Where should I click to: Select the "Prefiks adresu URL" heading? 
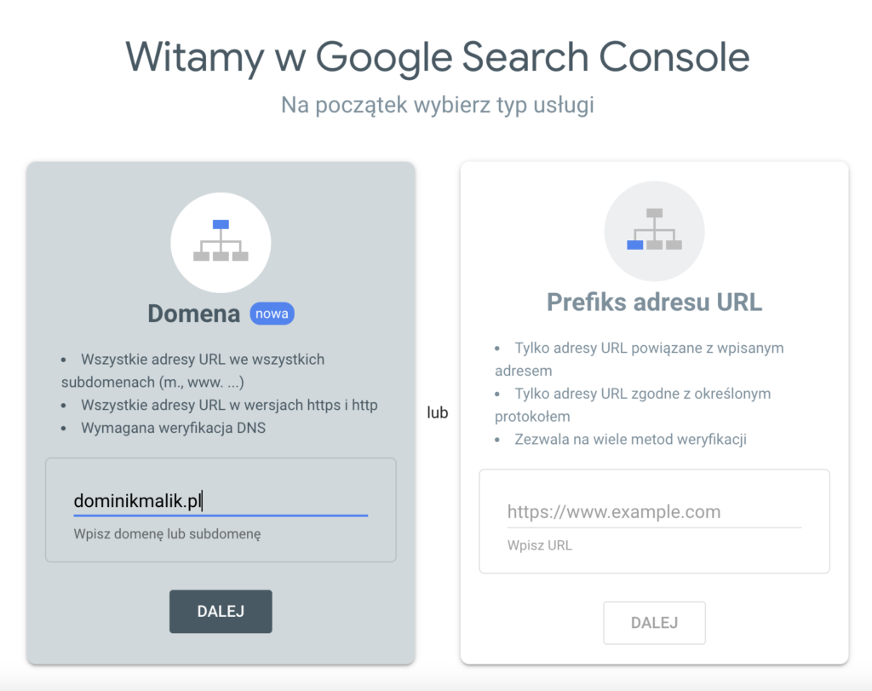(x=654, y=302)
